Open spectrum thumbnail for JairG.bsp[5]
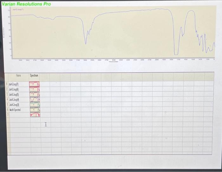This screenshot has width=222, height=172. pyautogui.click(x=35, y=94)
